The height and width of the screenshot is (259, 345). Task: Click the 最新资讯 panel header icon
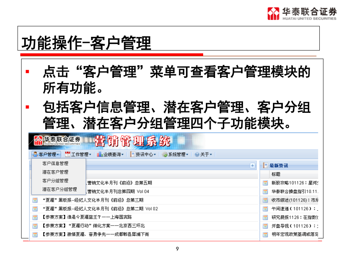pos(265,165)
